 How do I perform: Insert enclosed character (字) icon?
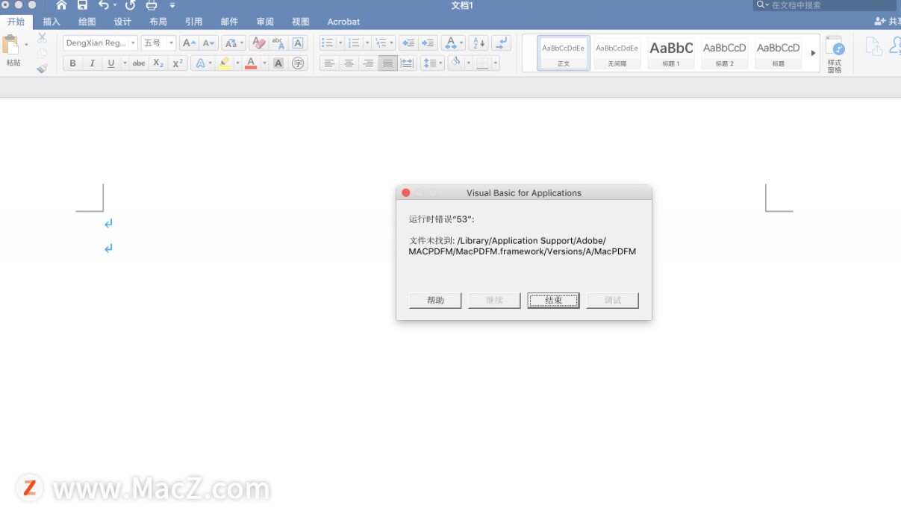[x=299, y=63]
